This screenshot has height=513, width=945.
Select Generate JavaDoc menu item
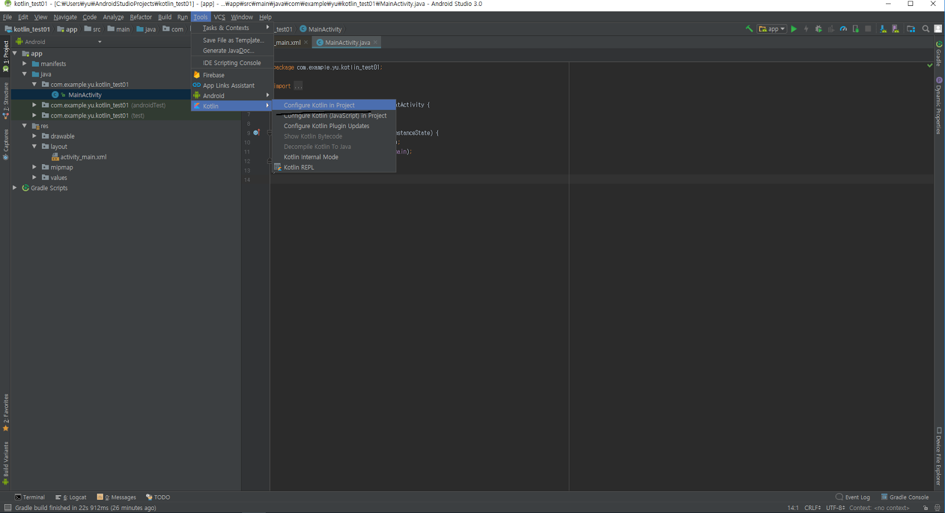(232, 51)
